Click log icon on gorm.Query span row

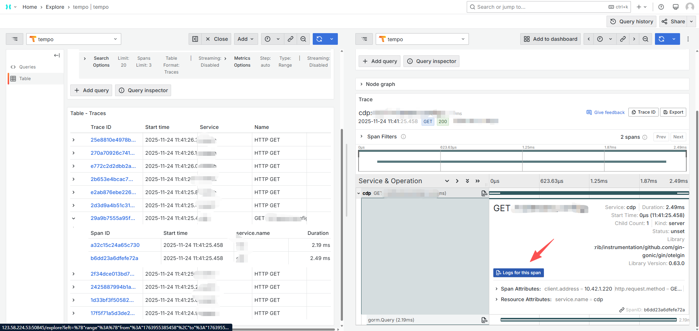484,320
